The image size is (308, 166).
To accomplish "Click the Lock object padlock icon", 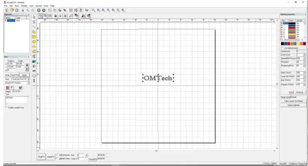I will coord(56,16).
